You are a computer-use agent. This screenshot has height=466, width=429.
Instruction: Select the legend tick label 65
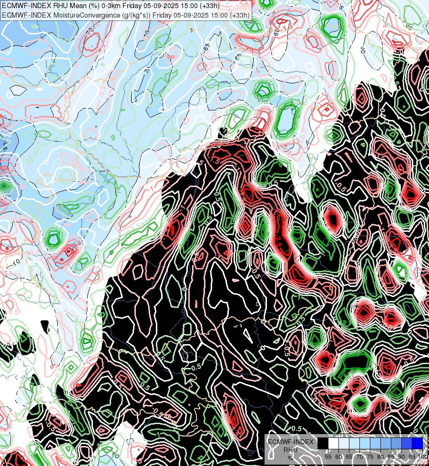point(349,457)
